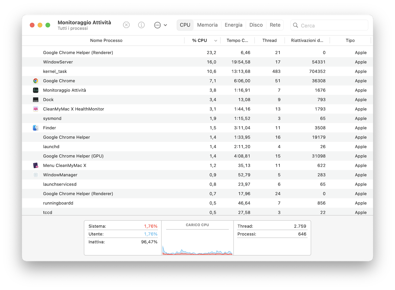This screenshot has height=290, width=395.
Task: Click the CleanMyMac X HealthMonitor icon
Action: tap(35, 109)
